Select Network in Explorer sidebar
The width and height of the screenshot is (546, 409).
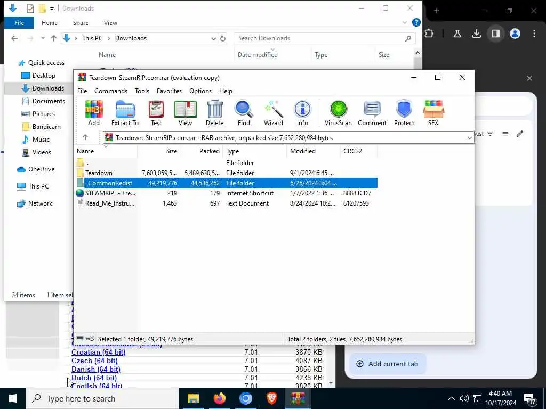tap(40, 203)
